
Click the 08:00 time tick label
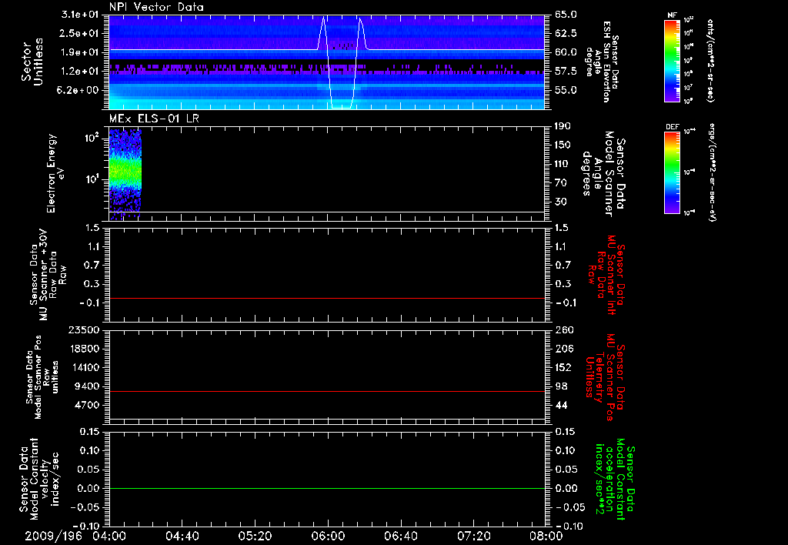tap(546, 536)
